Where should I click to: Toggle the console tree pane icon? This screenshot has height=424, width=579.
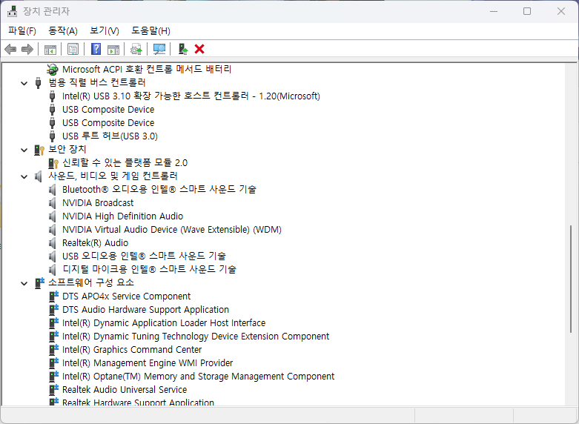point(50,49)
